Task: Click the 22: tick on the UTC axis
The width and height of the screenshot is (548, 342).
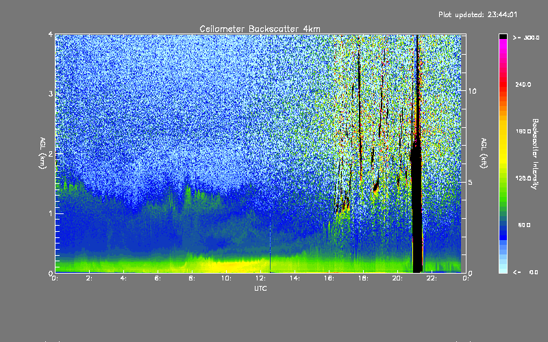Action: (432, 278)
